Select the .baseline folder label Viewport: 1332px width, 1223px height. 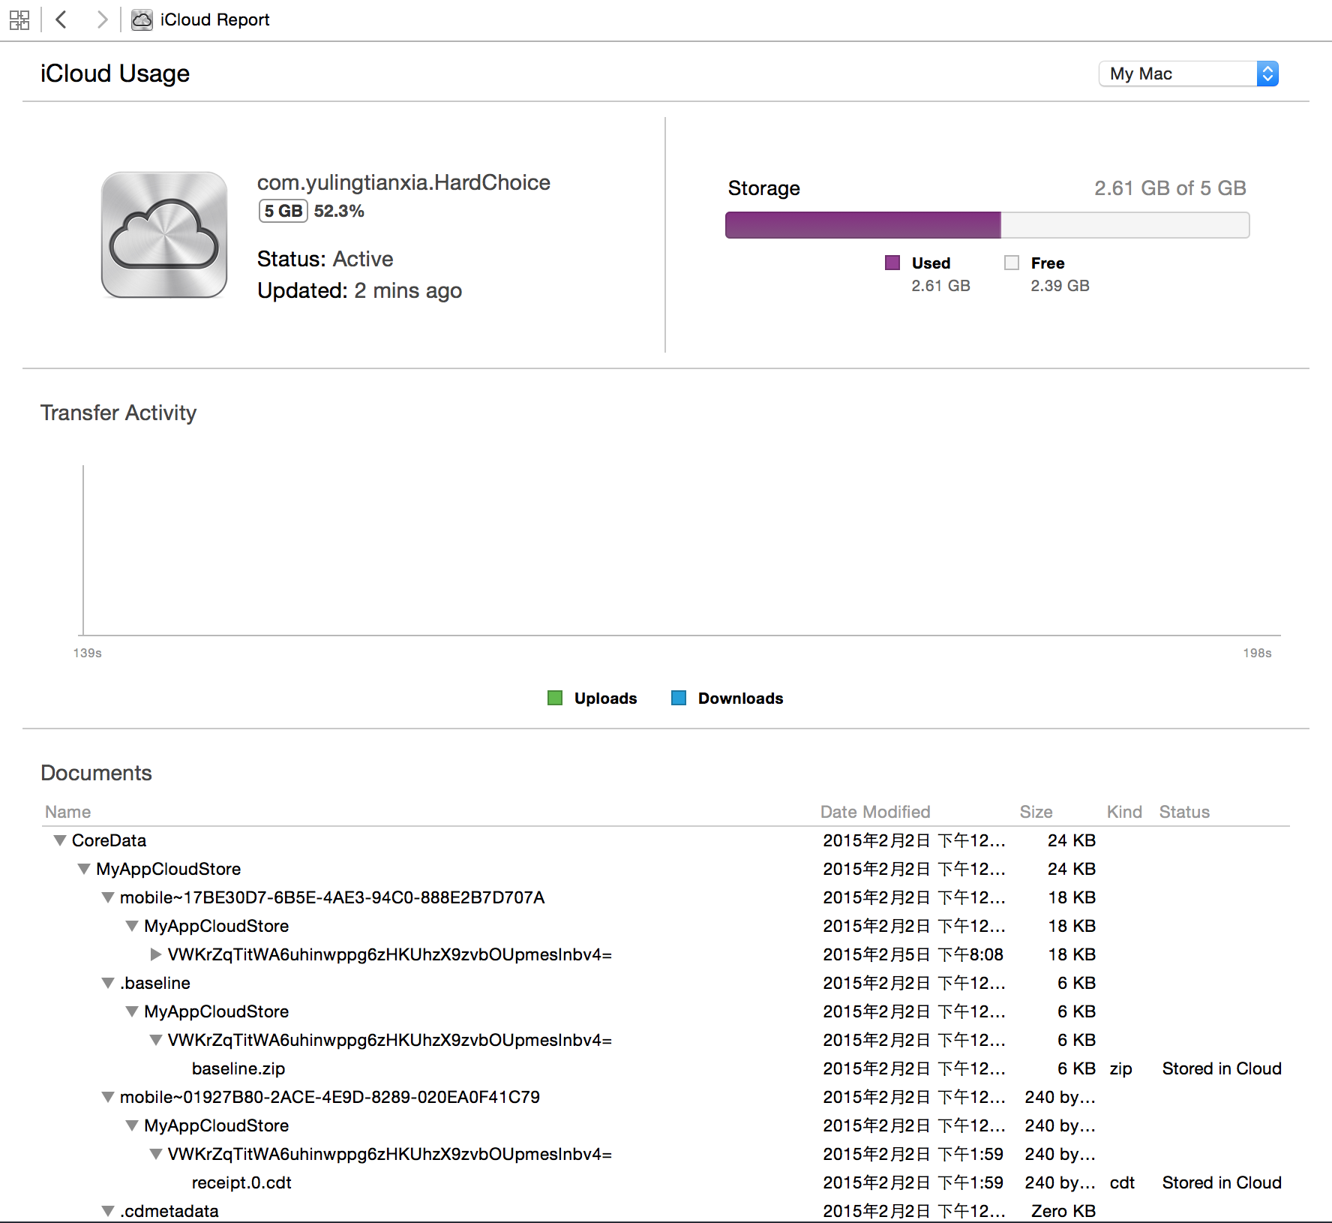point(155,983)
